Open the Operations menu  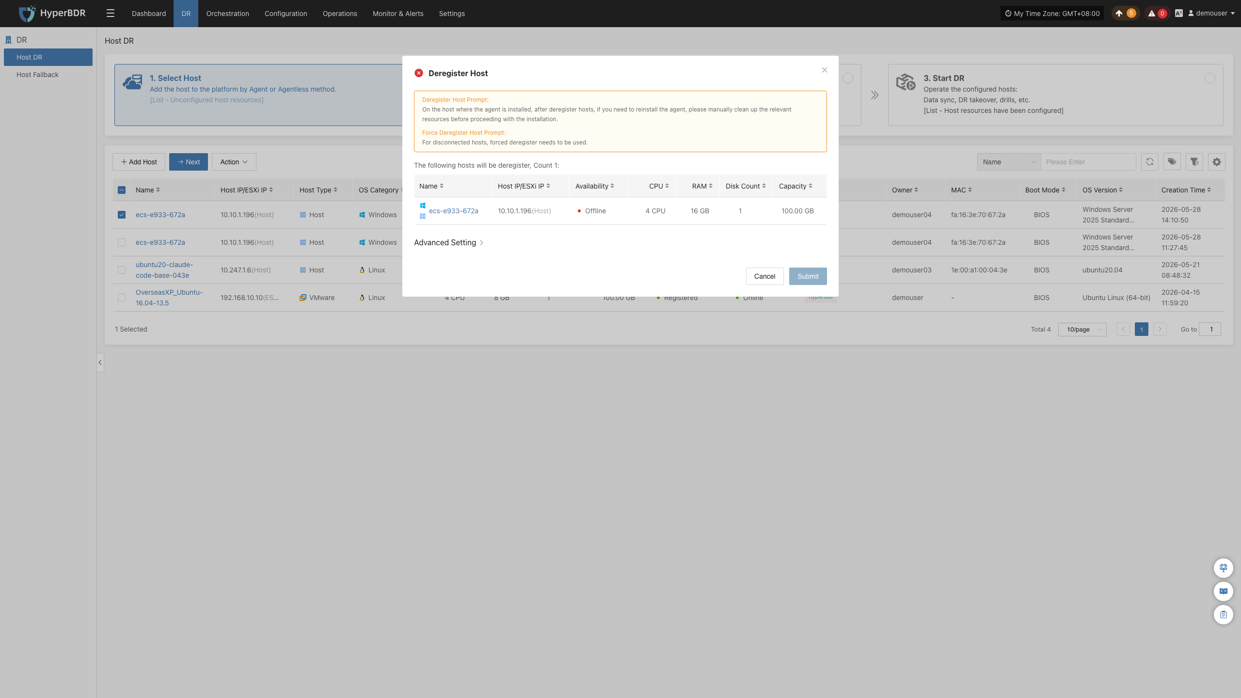coord(340,14)
